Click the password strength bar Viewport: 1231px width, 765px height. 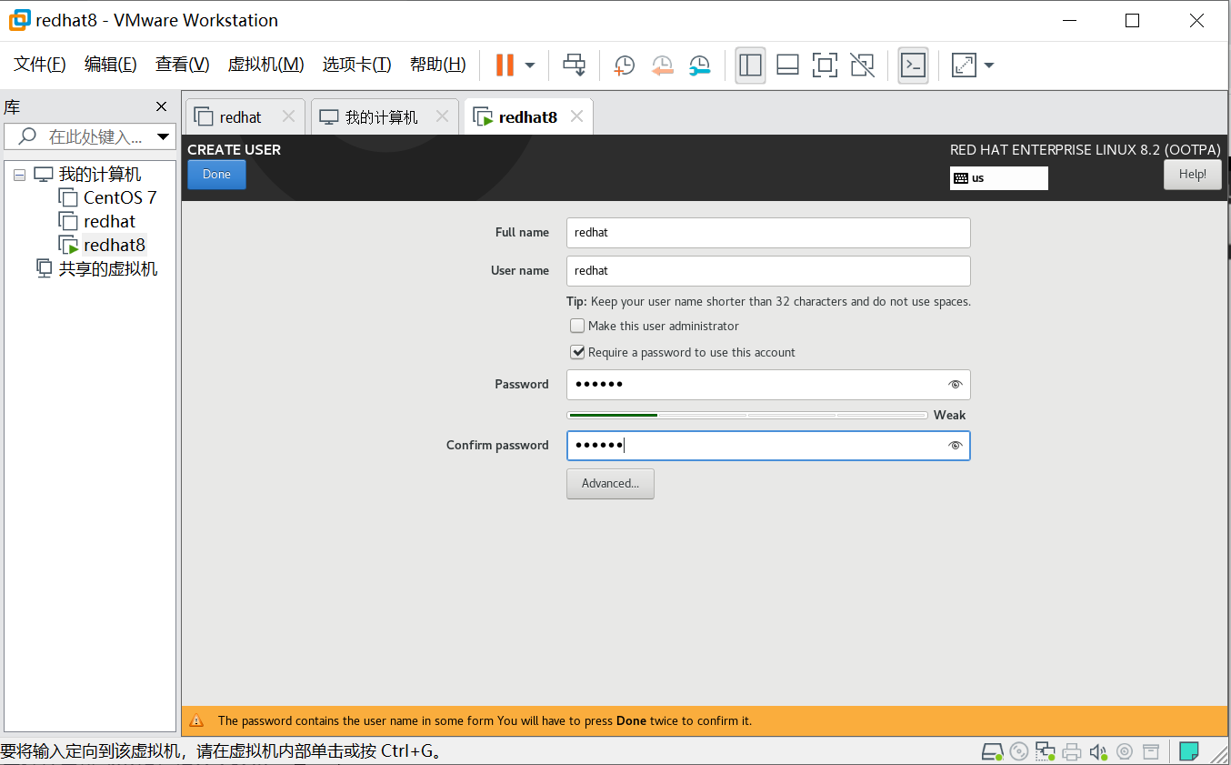747,415
